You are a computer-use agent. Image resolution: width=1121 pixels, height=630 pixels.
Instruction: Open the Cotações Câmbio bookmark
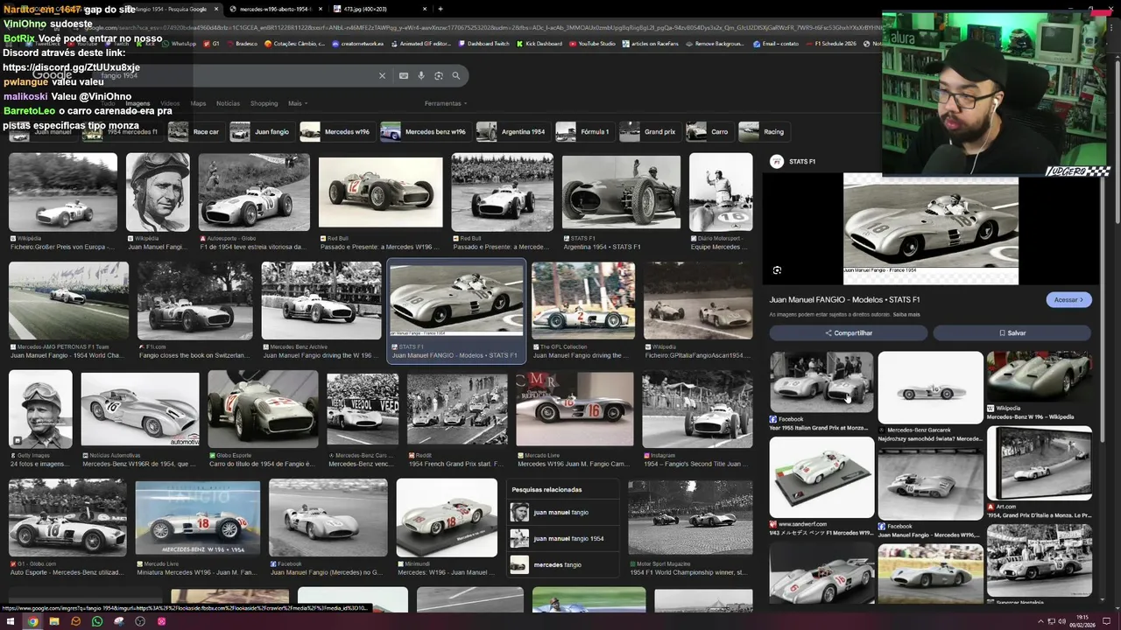click(x=295, y=44)
